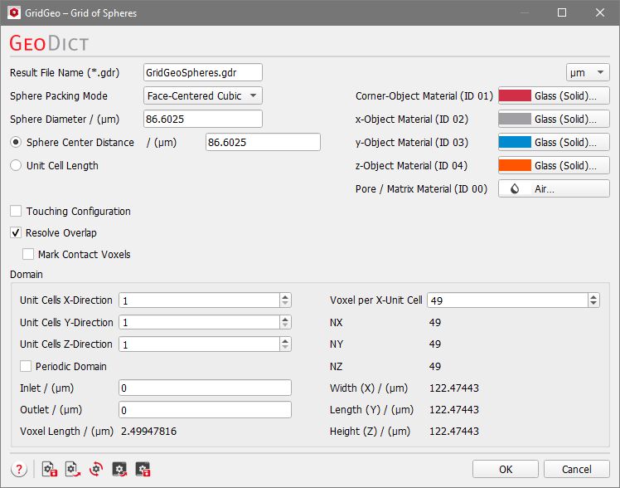Click dark gear icon with save disk
Image resolution: width=620 pixels, height=488 pixels.
(x=143, y=469)
